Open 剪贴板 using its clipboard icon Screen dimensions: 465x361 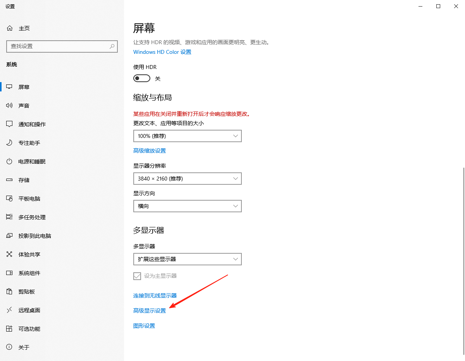pyautogui.click(x=10, y=292)
